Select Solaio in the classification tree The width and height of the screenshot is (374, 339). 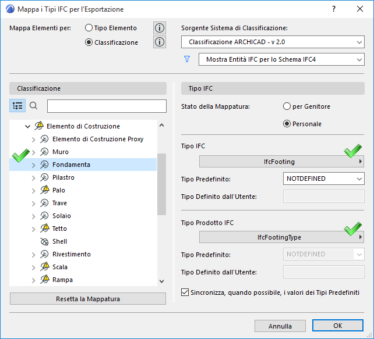click(61, 216)
